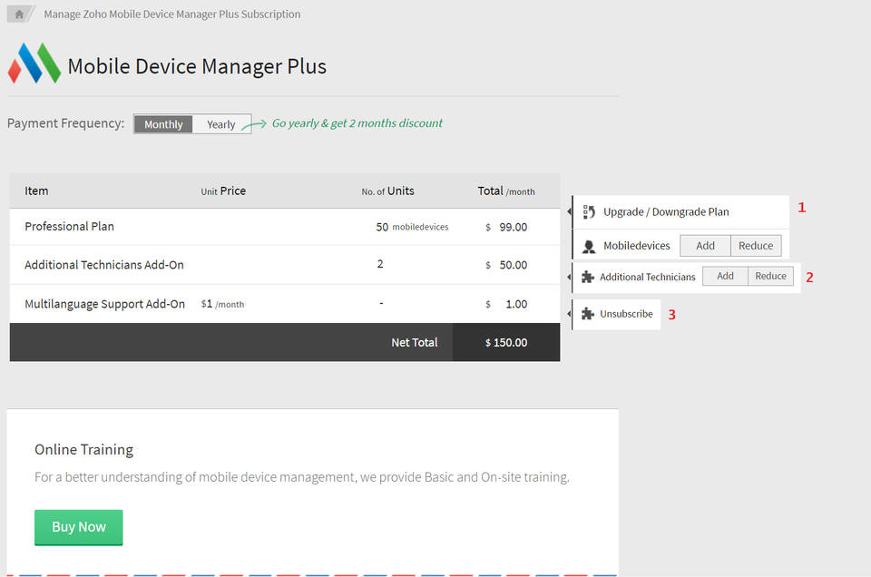
Task: Click Buy Now for Online Training
Action: point(78,526)
